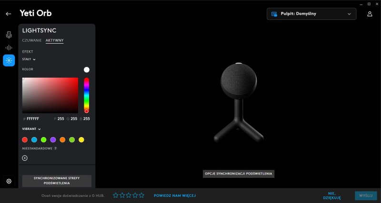Select the red vibrant swatch
The image size is (381, 203).
point(25,139)
